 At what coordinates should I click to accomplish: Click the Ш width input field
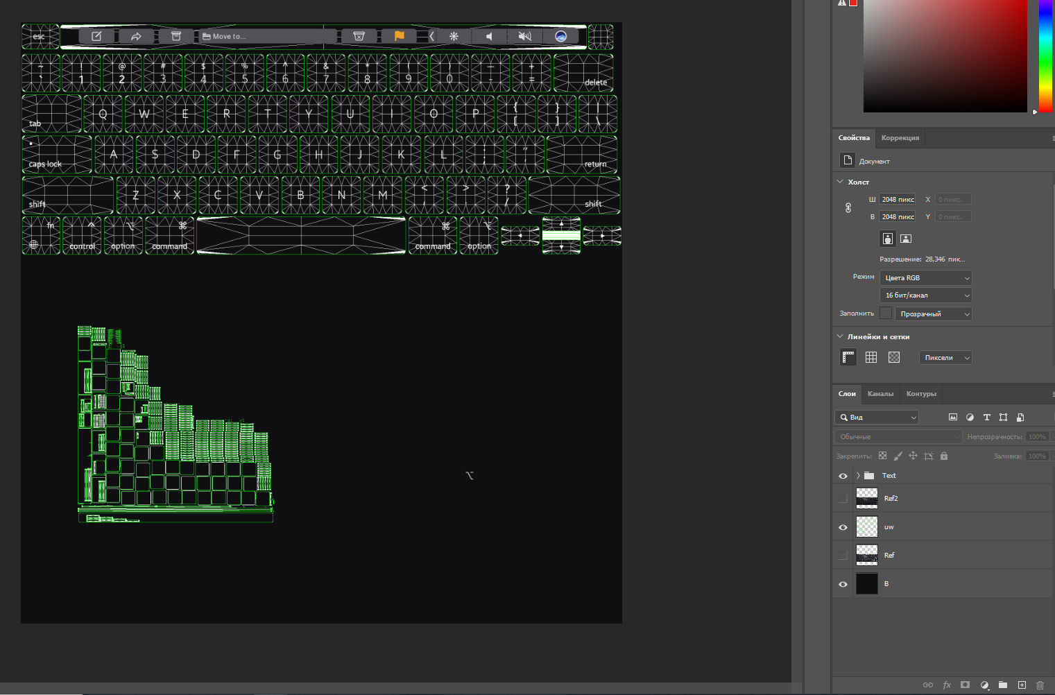898,199
